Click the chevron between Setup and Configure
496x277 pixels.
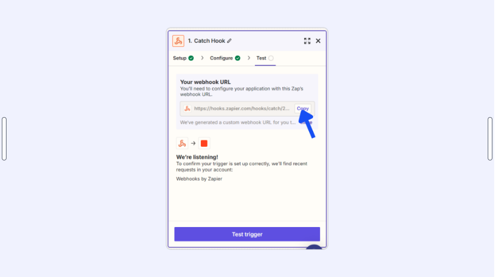(202, 58)
